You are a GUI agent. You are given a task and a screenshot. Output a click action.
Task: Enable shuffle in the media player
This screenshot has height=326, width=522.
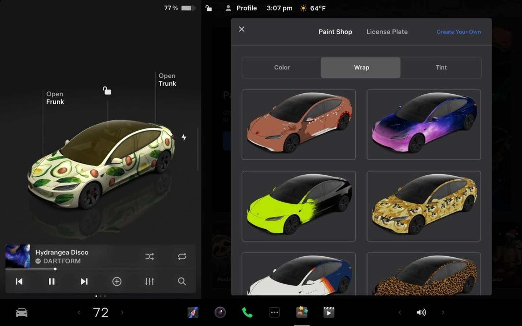150,256
